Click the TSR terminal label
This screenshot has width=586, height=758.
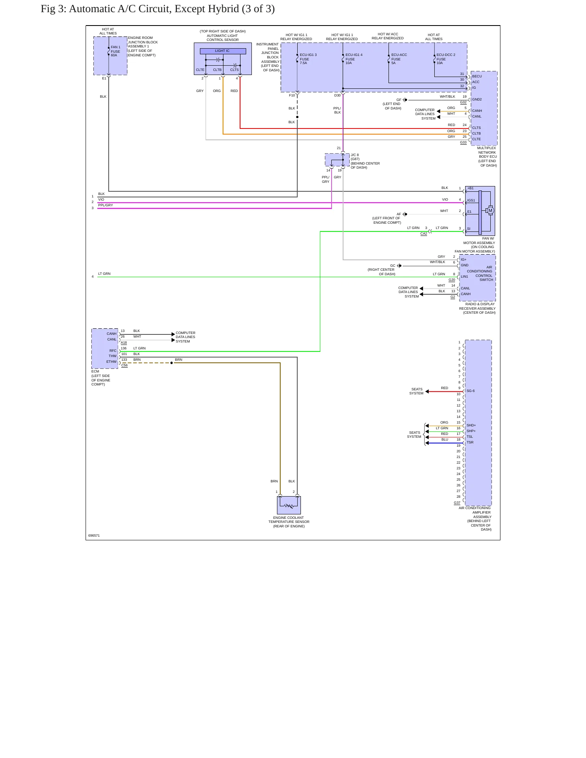click(470, 442)
